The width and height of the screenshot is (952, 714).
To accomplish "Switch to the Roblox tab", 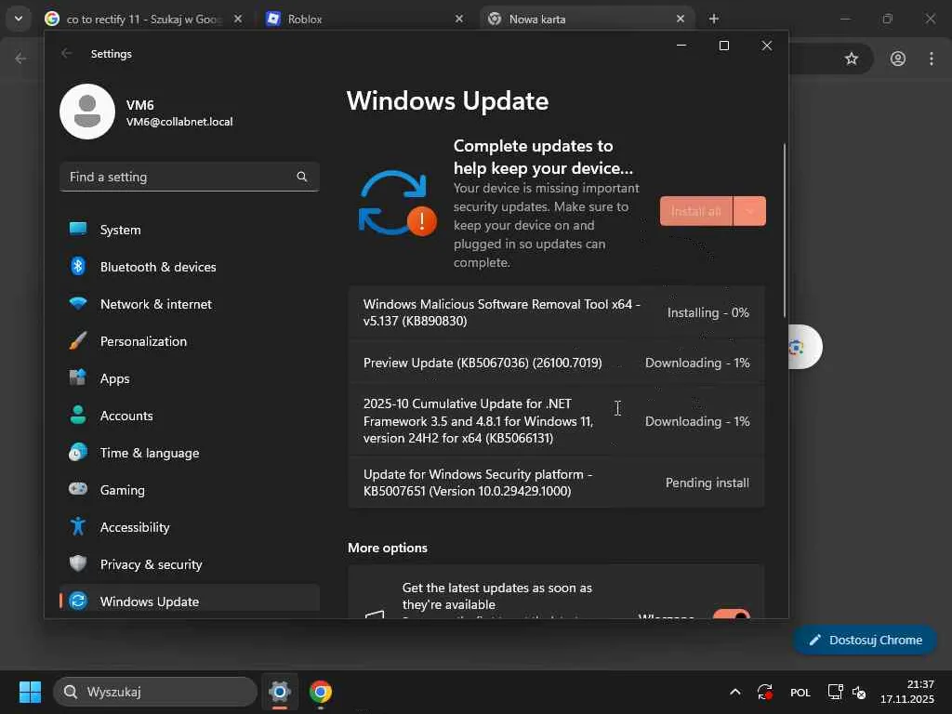I will [364, 19].
